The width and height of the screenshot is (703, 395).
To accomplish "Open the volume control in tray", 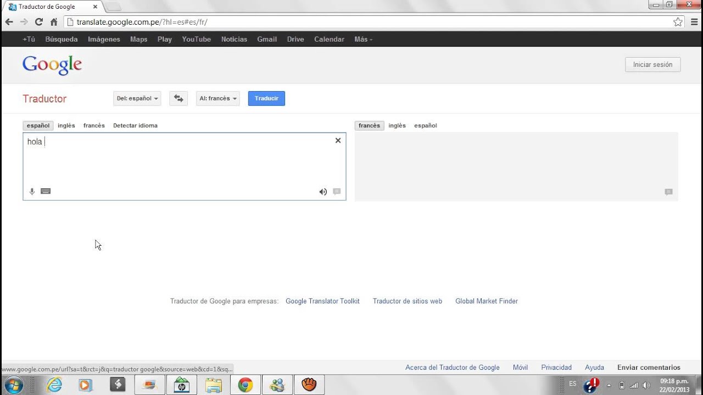I will [x=646, y=385].
